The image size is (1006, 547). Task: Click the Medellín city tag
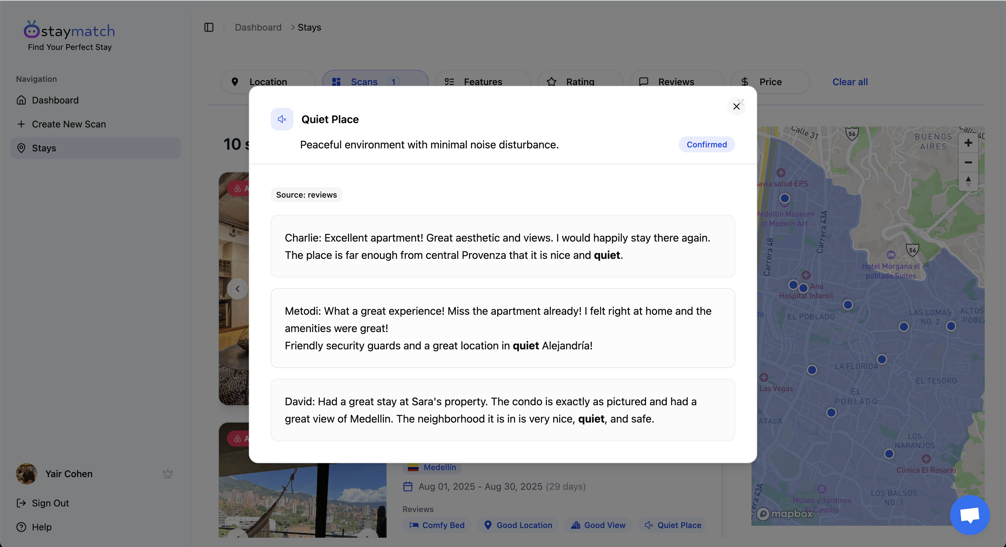tap(431, 467)
